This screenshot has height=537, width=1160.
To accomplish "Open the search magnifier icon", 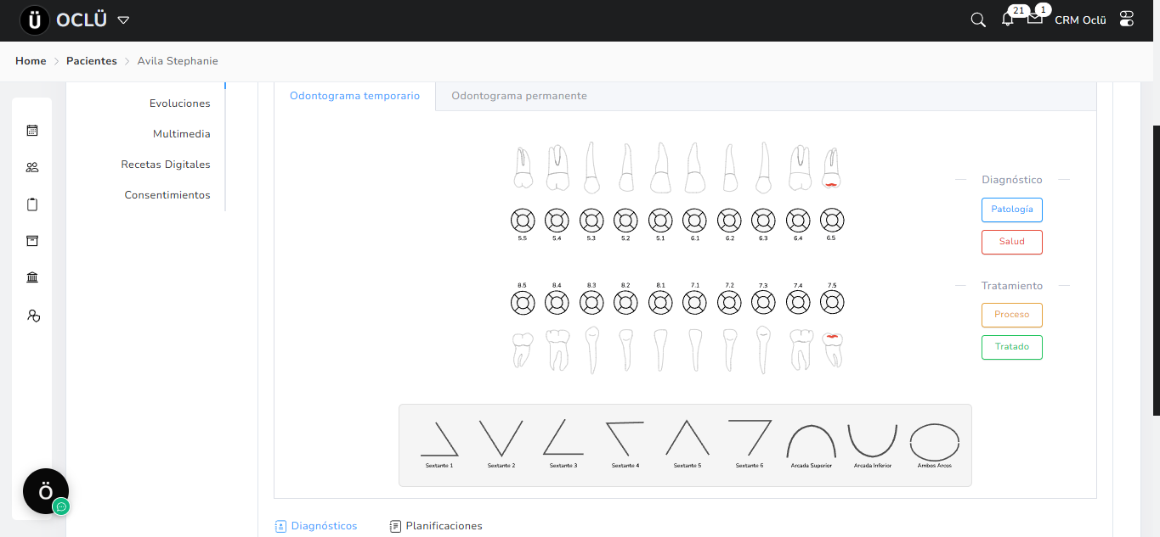I will [978, 20].
